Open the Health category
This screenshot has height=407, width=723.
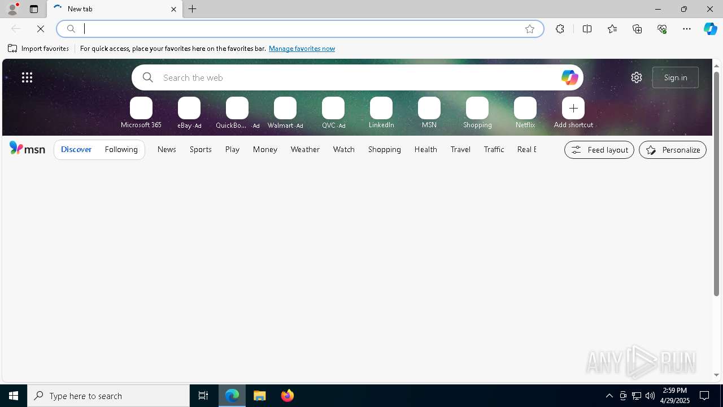[x=426, y=149]
